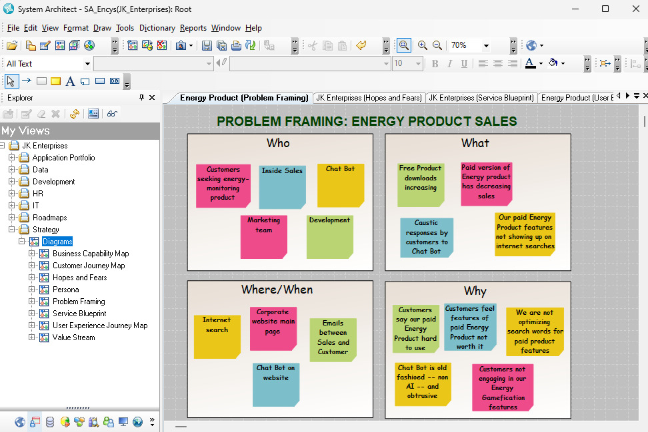Expand the Roadmaps folder node
This screenshot has height=432, width=648.
click(x=11, y=218)
